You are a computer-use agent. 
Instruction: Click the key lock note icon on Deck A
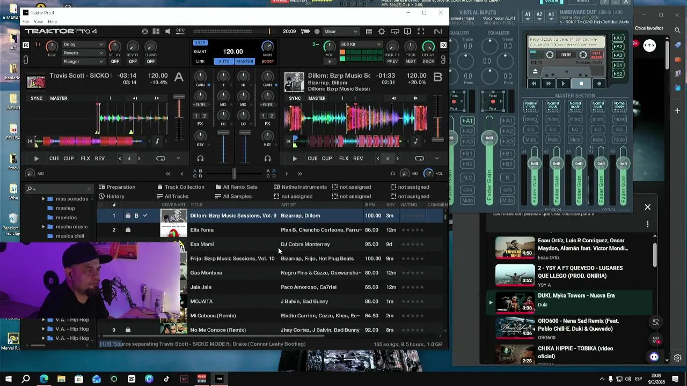(x=157, y=142)
